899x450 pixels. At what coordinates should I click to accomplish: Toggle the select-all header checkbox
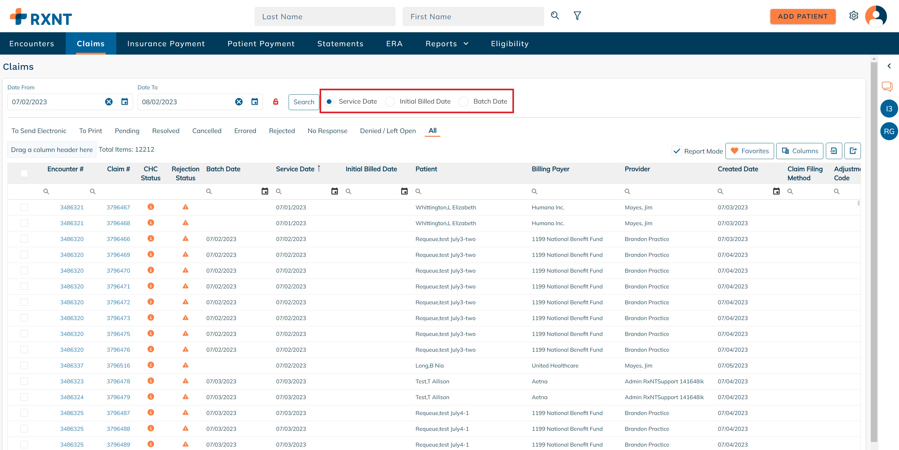coord(24,173)
